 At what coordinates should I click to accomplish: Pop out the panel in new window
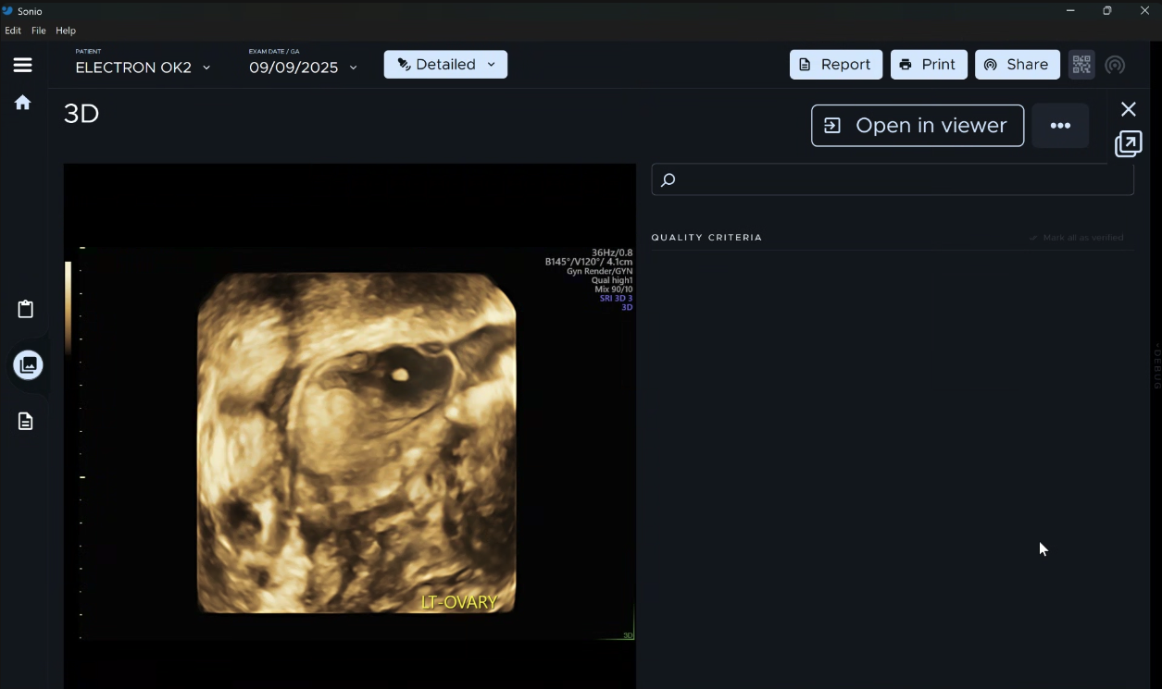1128,143
